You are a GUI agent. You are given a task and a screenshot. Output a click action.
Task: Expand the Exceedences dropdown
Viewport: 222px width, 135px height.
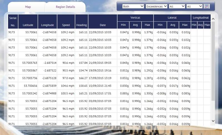point(157,6)
